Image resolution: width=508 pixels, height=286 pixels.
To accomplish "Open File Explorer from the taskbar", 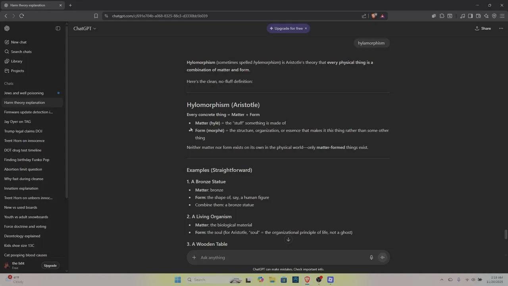I will 272,280.
